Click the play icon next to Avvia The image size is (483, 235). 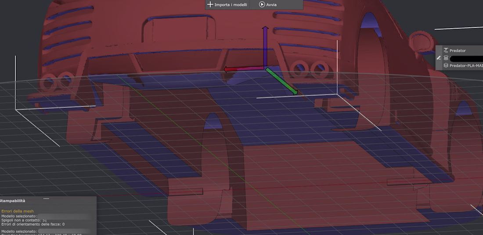click(262, 4)
